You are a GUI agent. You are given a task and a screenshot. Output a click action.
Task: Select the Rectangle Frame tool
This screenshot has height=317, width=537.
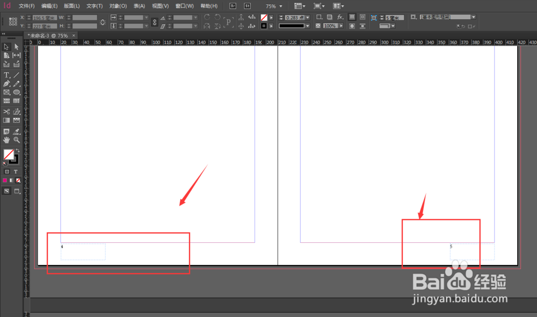coord(6,92)
